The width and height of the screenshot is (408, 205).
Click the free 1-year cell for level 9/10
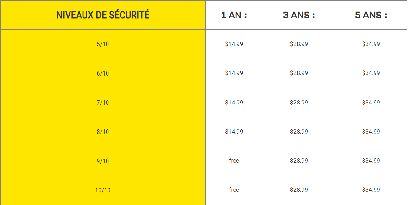pos(234,161)
